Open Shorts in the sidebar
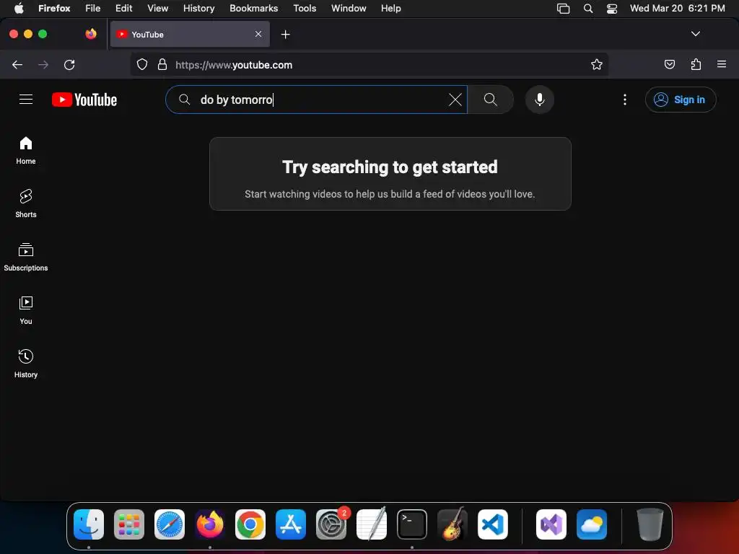This screenshot has width=739, height=554. pos(25,203)
